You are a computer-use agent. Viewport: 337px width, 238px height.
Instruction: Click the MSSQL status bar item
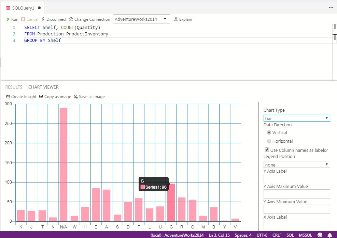305,235
